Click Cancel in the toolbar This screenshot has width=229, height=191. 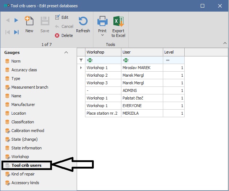coord(64,26)
